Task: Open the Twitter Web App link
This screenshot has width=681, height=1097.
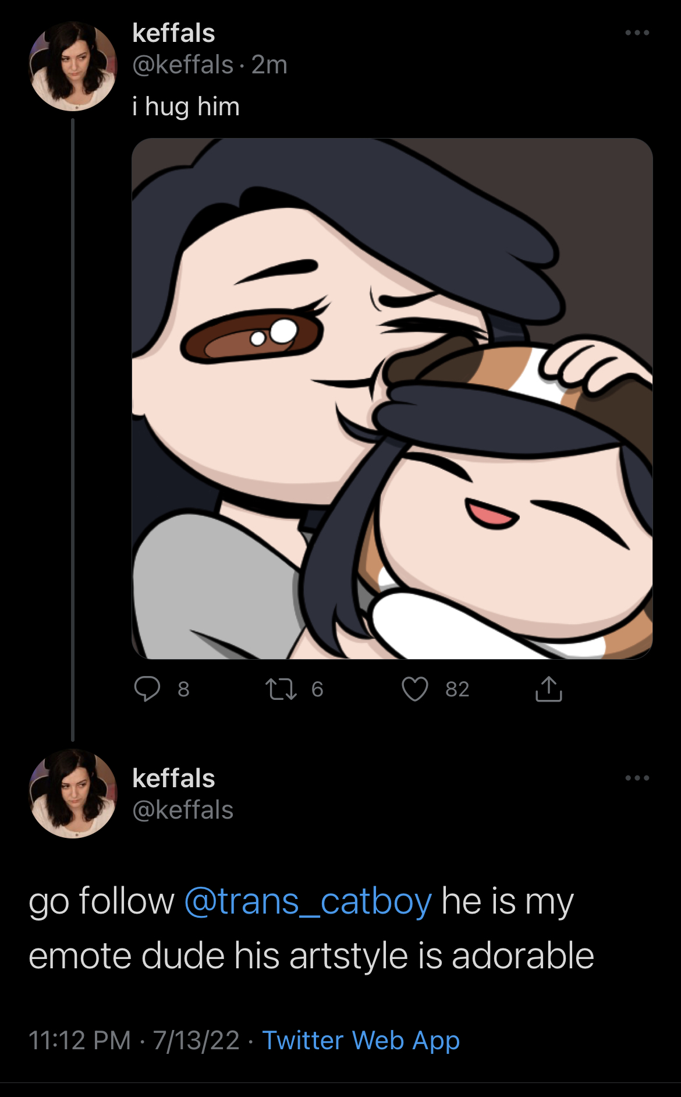Action: click(x=361, y=1041)
